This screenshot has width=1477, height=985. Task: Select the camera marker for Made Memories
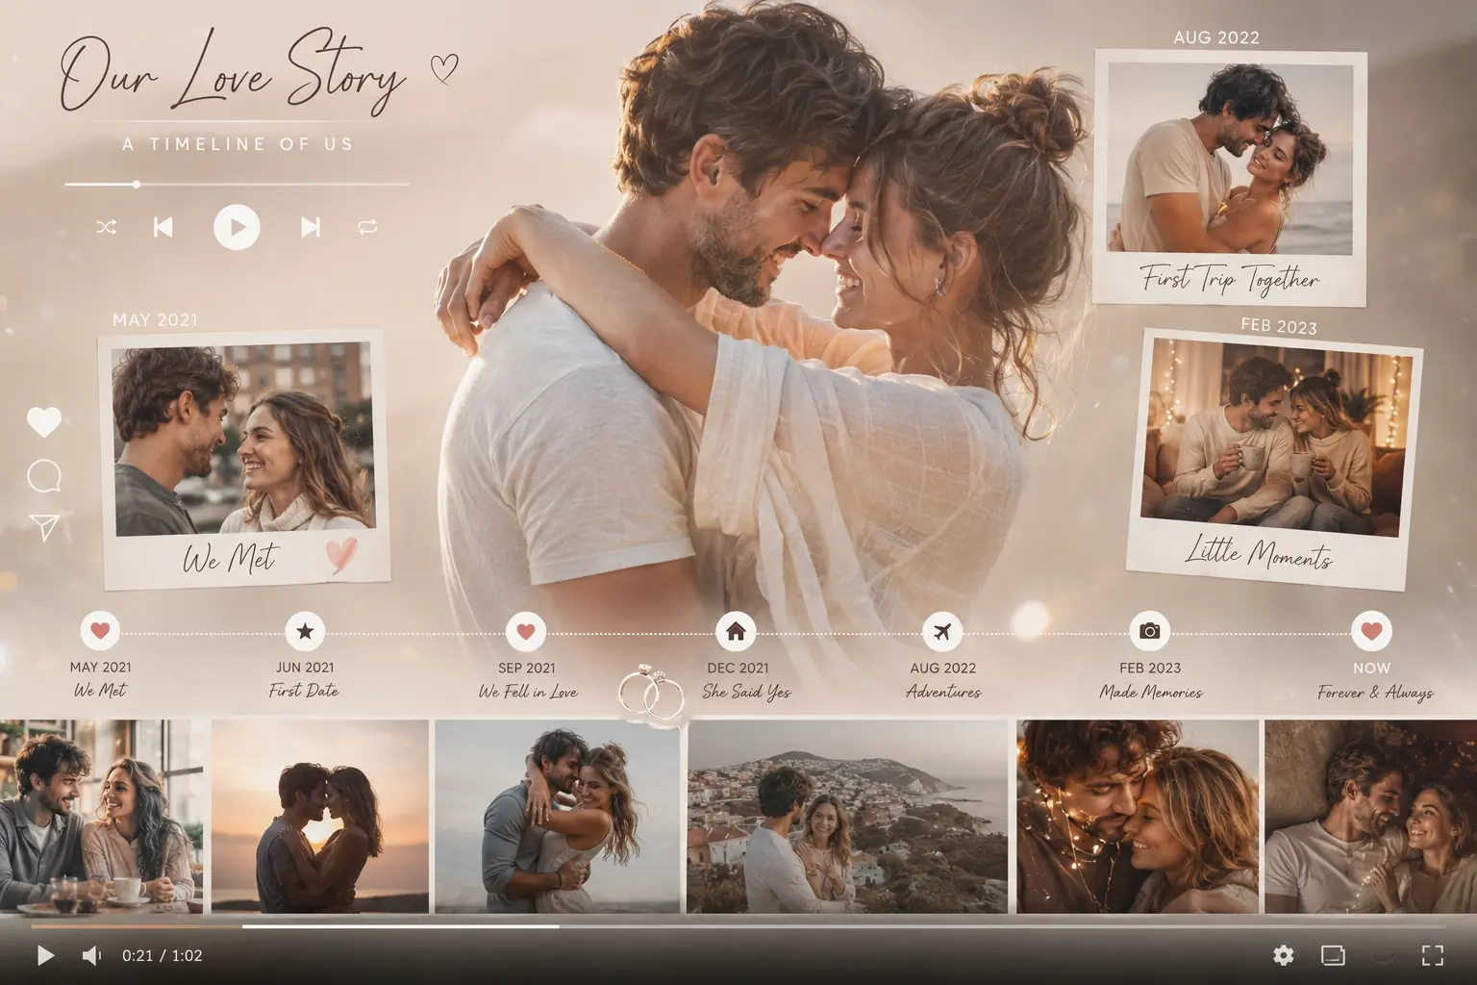(1149, 632)
